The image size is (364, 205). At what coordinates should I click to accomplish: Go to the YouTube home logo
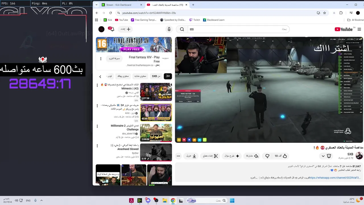[344, 29]
